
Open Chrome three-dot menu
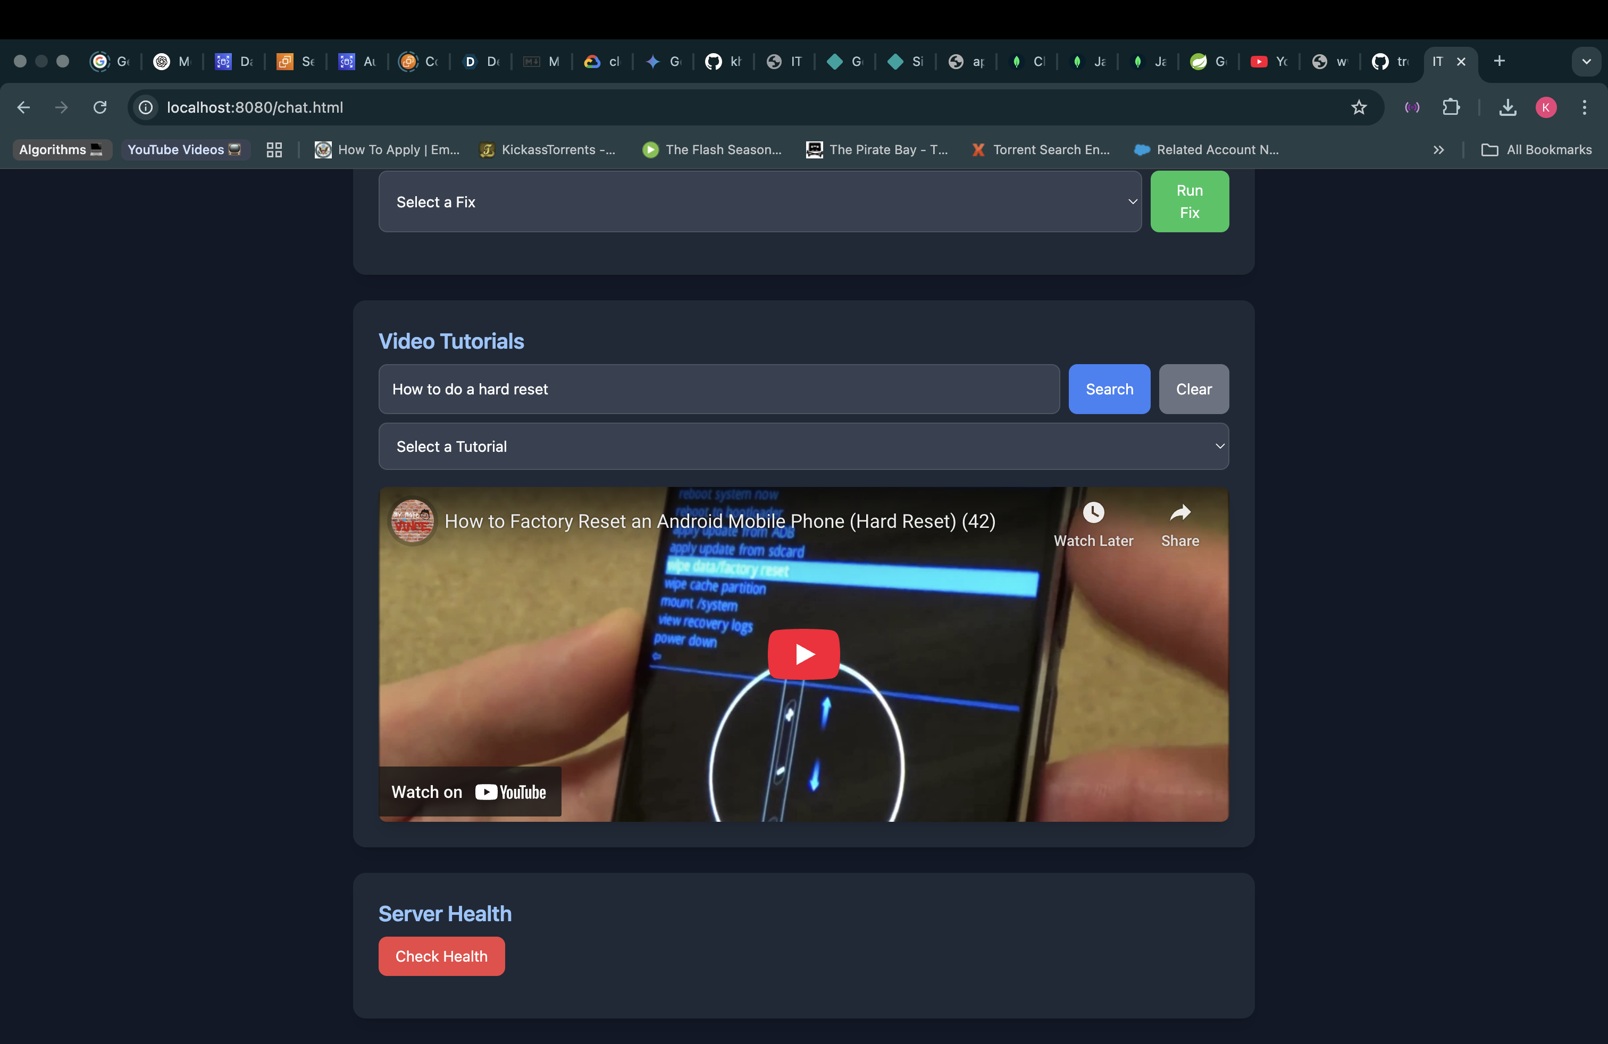[1584, 107]
